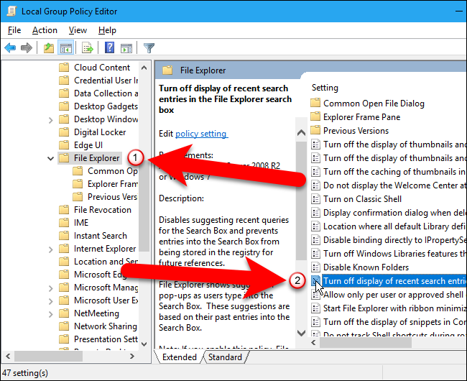Click tree pane scroll up arrow
The image size is (467, 381).
coord(144,68)
